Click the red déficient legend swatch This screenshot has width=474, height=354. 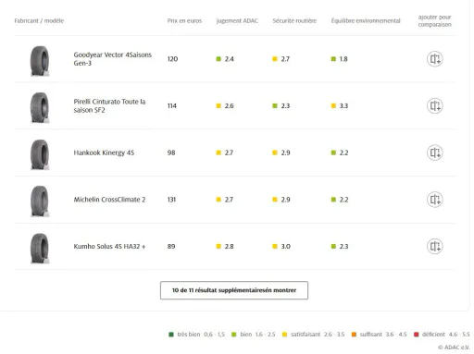click(417, 335)
